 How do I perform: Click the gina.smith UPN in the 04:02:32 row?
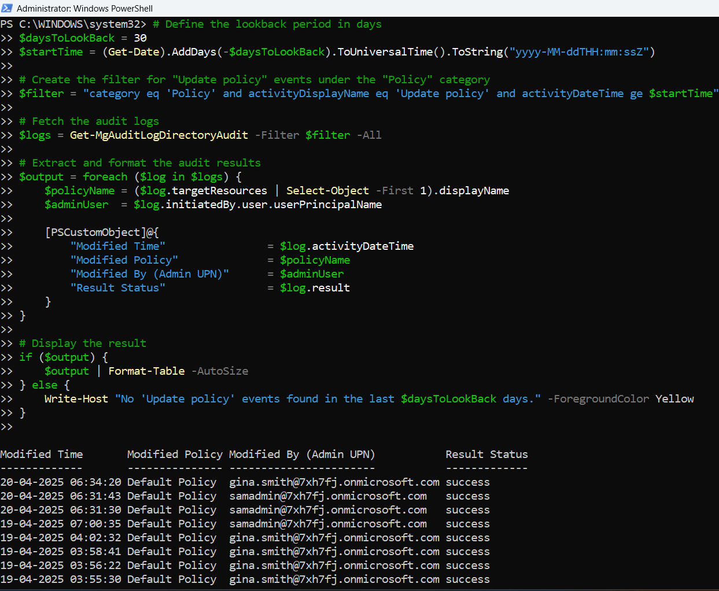coord(334,538)
